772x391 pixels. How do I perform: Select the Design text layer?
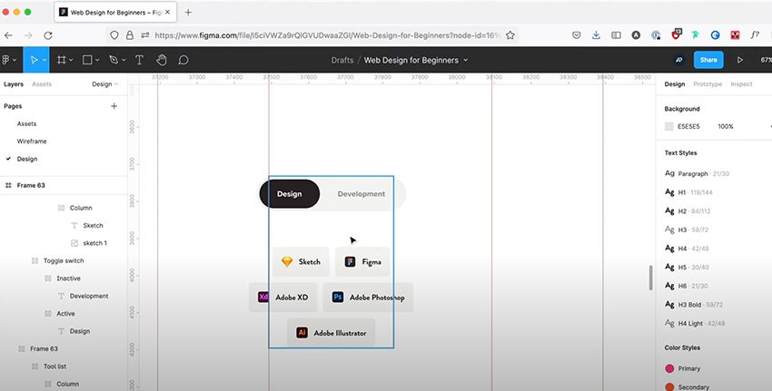point(79,331)
